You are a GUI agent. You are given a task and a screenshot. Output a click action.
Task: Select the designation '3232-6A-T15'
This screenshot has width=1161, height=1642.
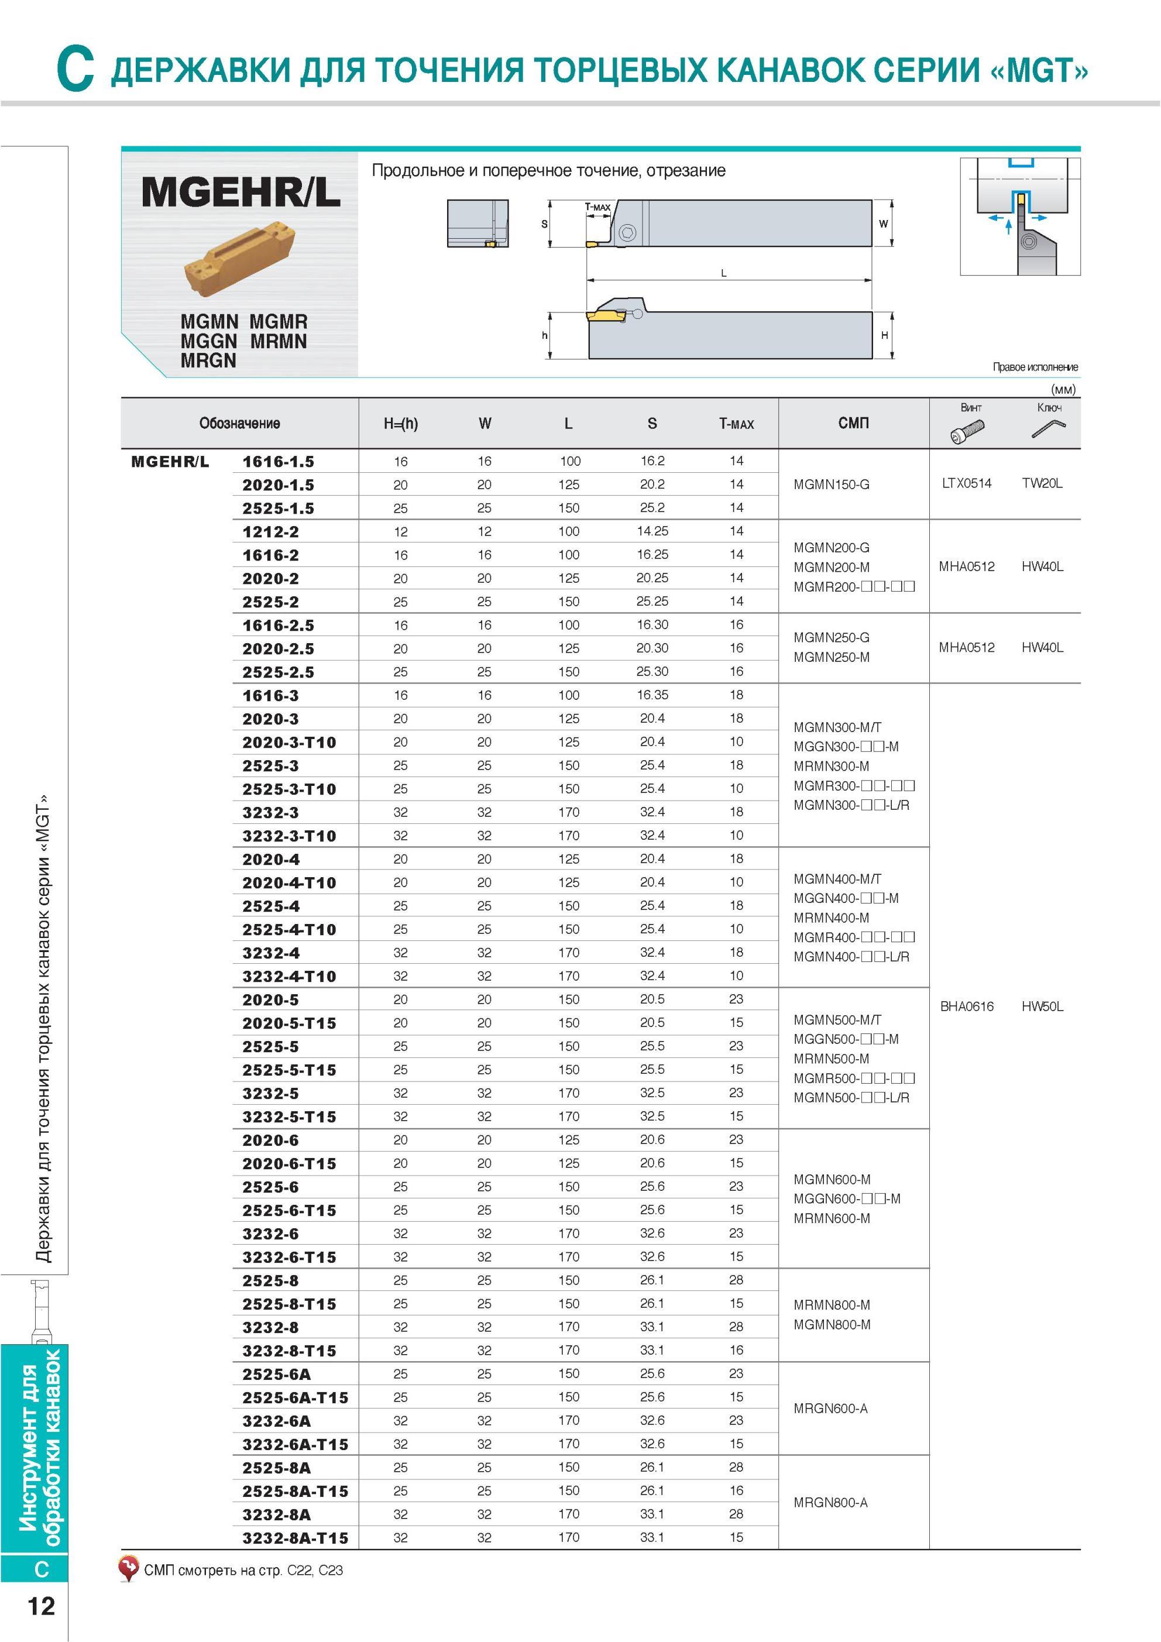[x=295, y=1444]
